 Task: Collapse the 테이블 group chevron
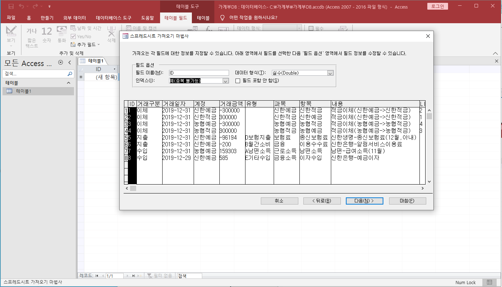coord(69,83)
